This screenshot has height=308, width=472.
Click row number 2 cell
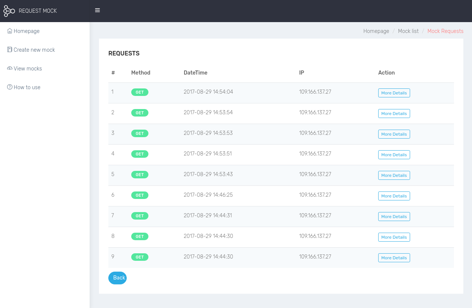click(x=113, y=112)
